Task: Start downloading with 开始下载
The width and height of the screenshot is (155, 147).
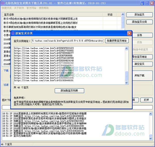Action: [142, 76]
